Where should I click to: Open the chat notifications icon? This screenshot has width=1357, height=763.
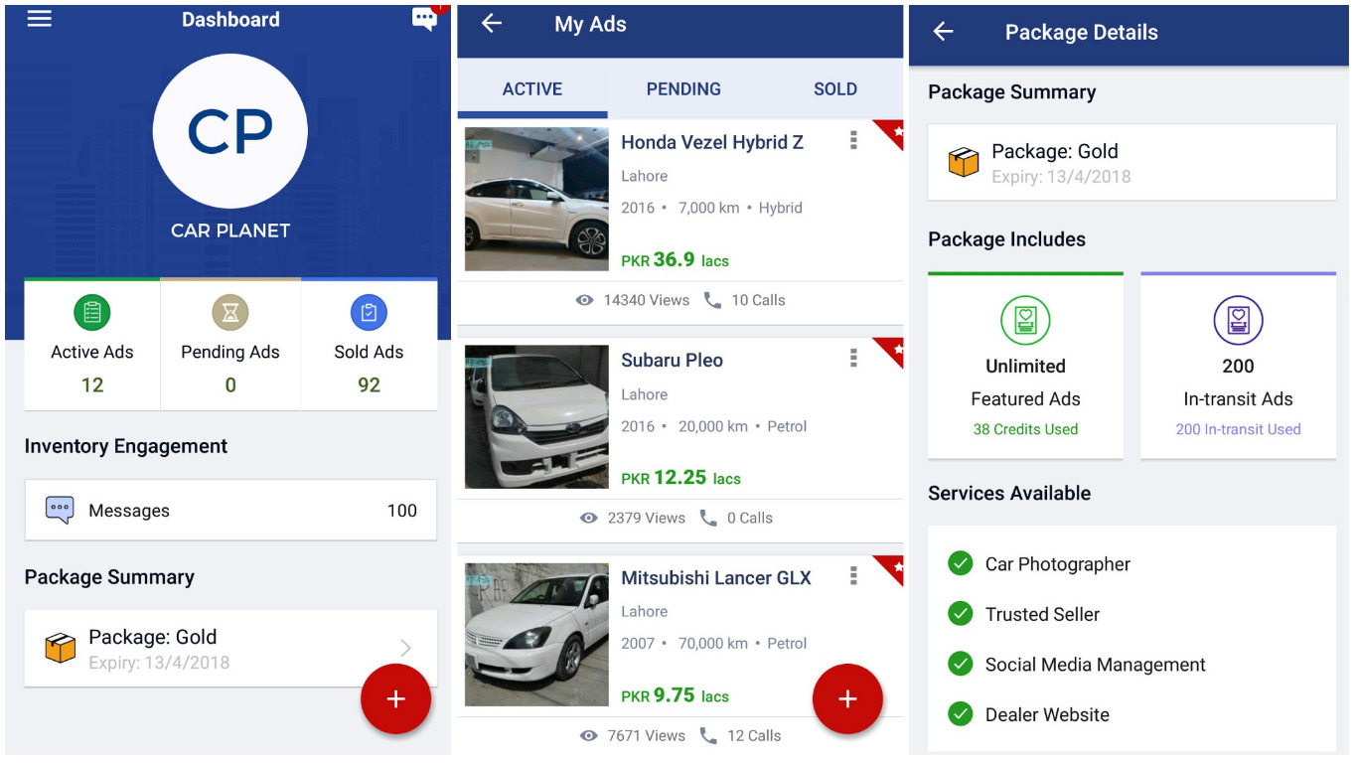(x=424, y=19)
